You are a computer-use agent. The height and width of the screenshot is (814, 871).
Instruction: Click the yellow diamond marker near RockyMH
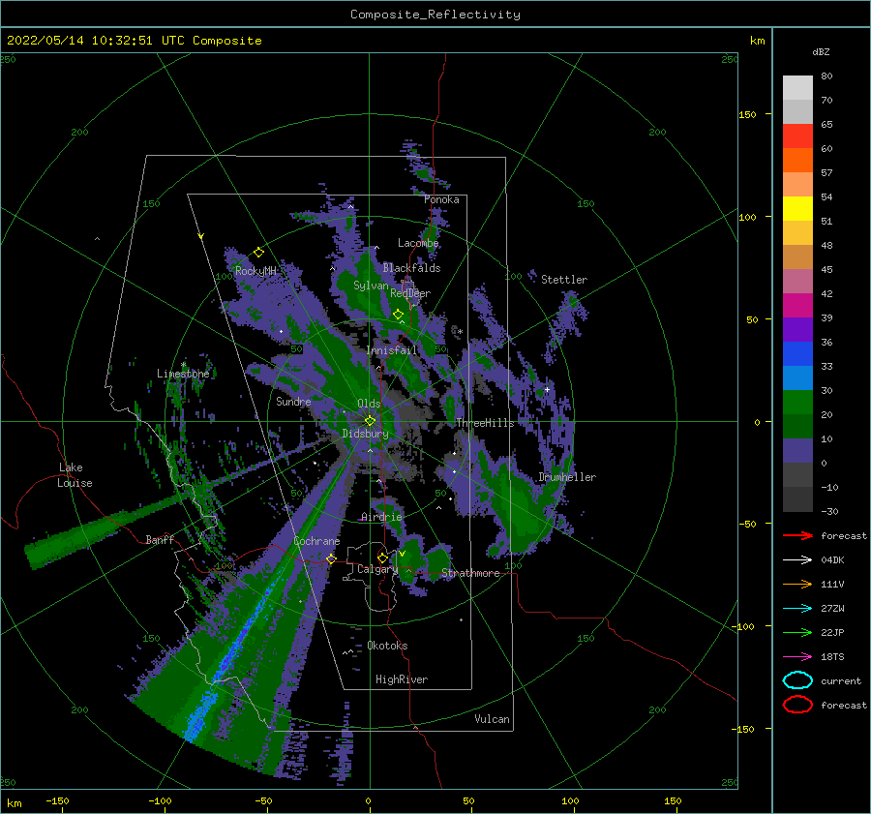[258, 253]
